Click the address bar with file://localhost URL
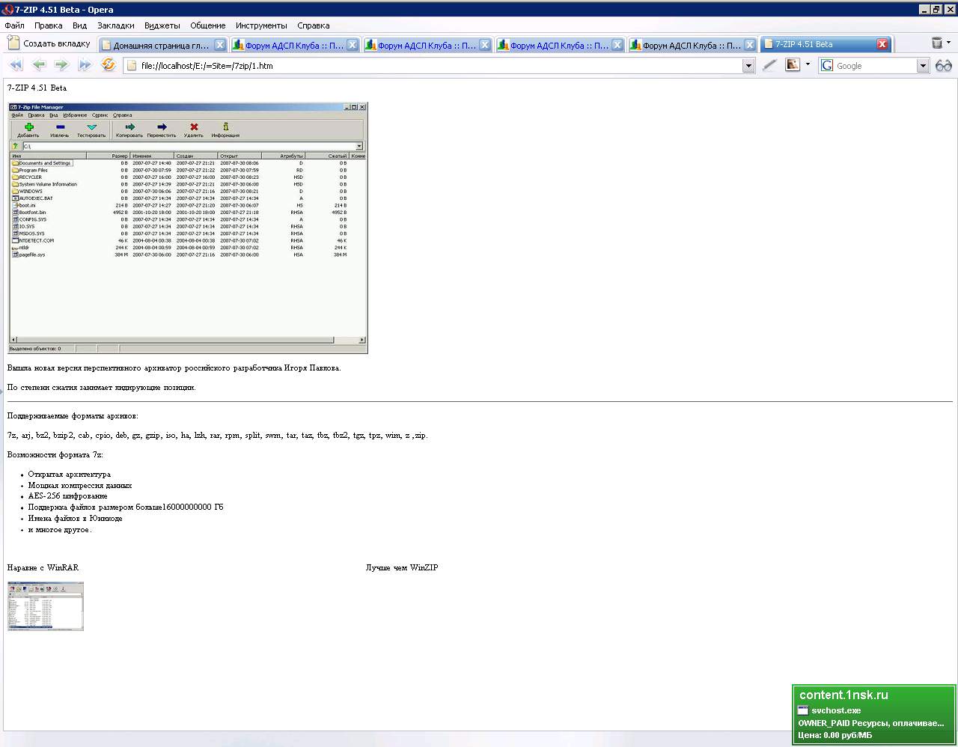958x747 pixels. pyautogui.click(x=440, y=66)
